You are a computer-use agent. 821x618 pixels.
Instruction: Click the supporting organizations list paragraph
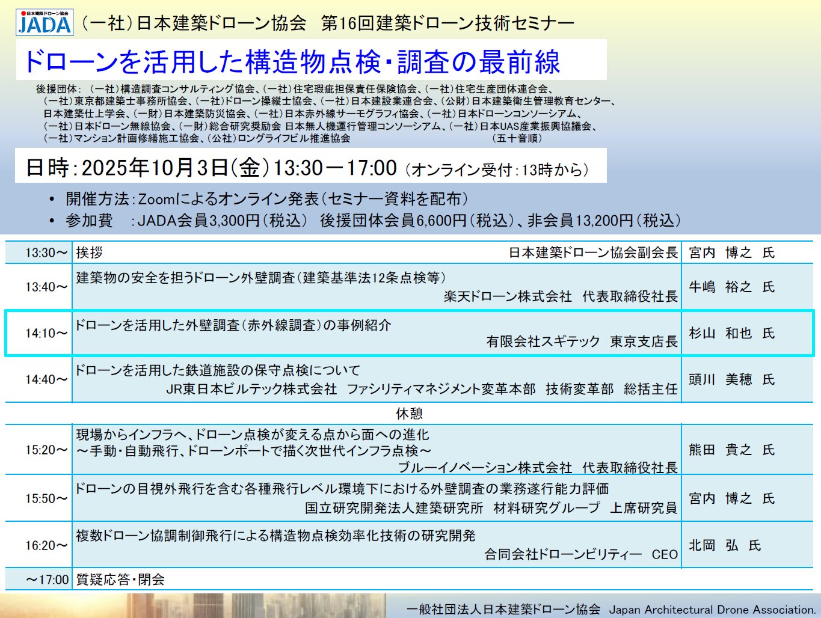325,114
